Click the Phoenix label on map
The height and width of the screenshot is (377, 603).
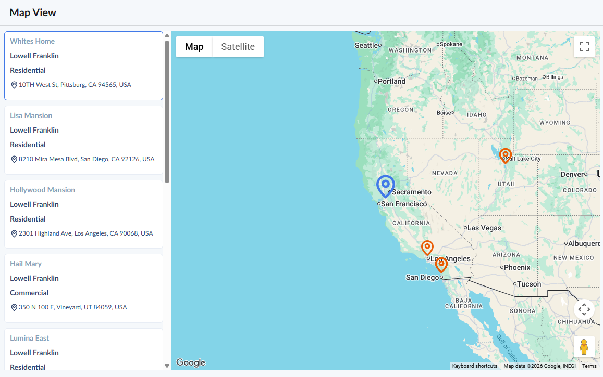click(517, 267)
